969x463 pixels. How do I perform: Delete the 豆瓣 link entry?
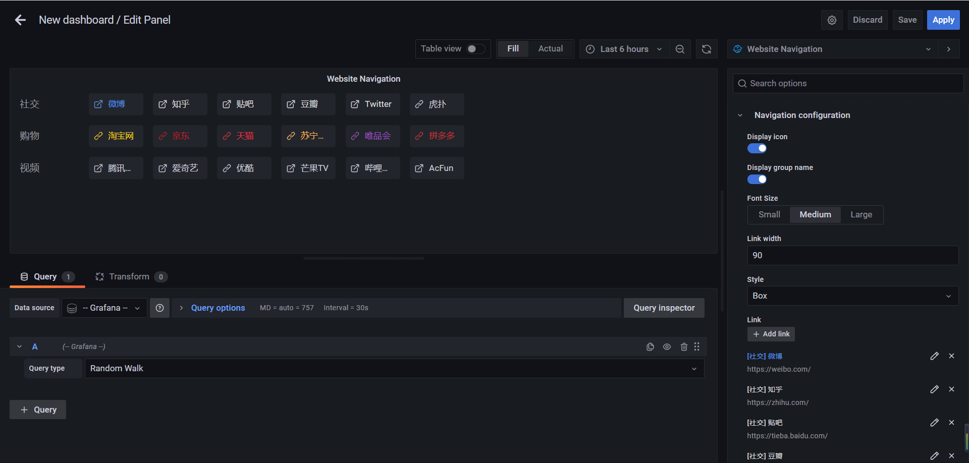click(x=951, y=456)
